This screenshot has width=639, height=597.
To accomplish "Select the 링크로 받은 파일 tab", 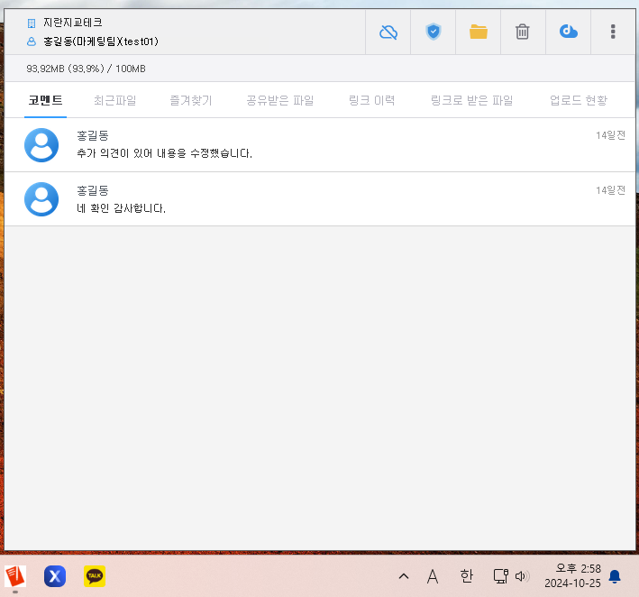I will pyautogui.click(x=471, y=100).
